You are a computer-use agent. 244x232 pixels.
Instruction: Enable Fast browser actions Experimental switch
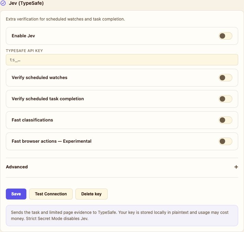coord(225,141)
